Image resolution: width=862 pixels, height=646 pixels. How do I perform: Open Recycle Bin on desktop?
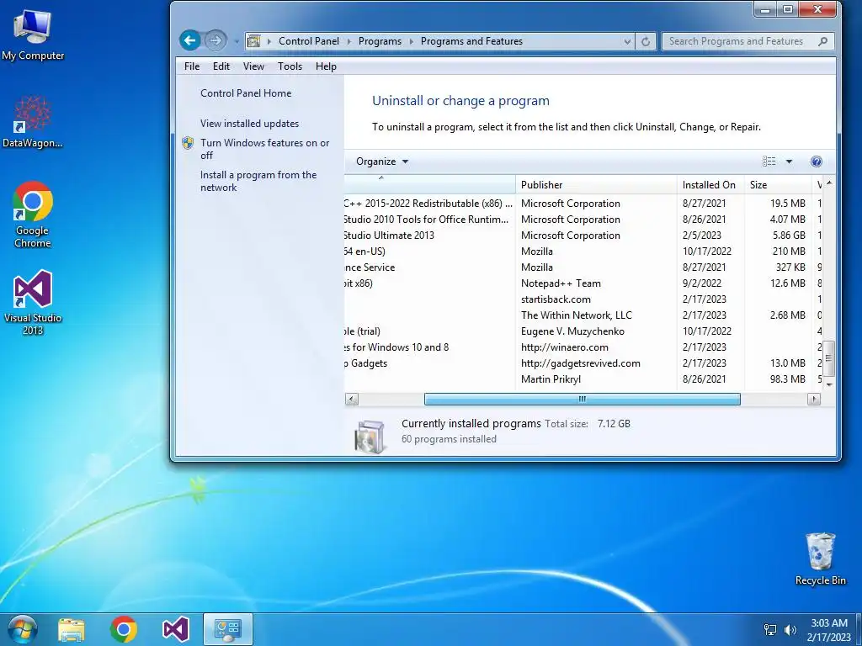820,559
